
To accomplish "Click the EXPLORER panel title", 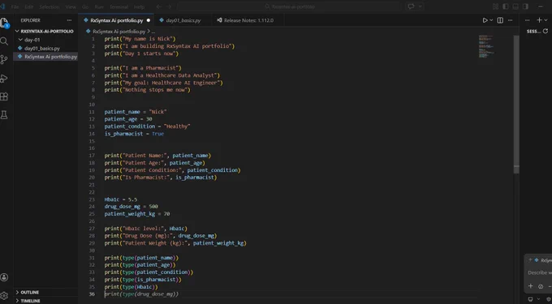I will pos(30,20).
